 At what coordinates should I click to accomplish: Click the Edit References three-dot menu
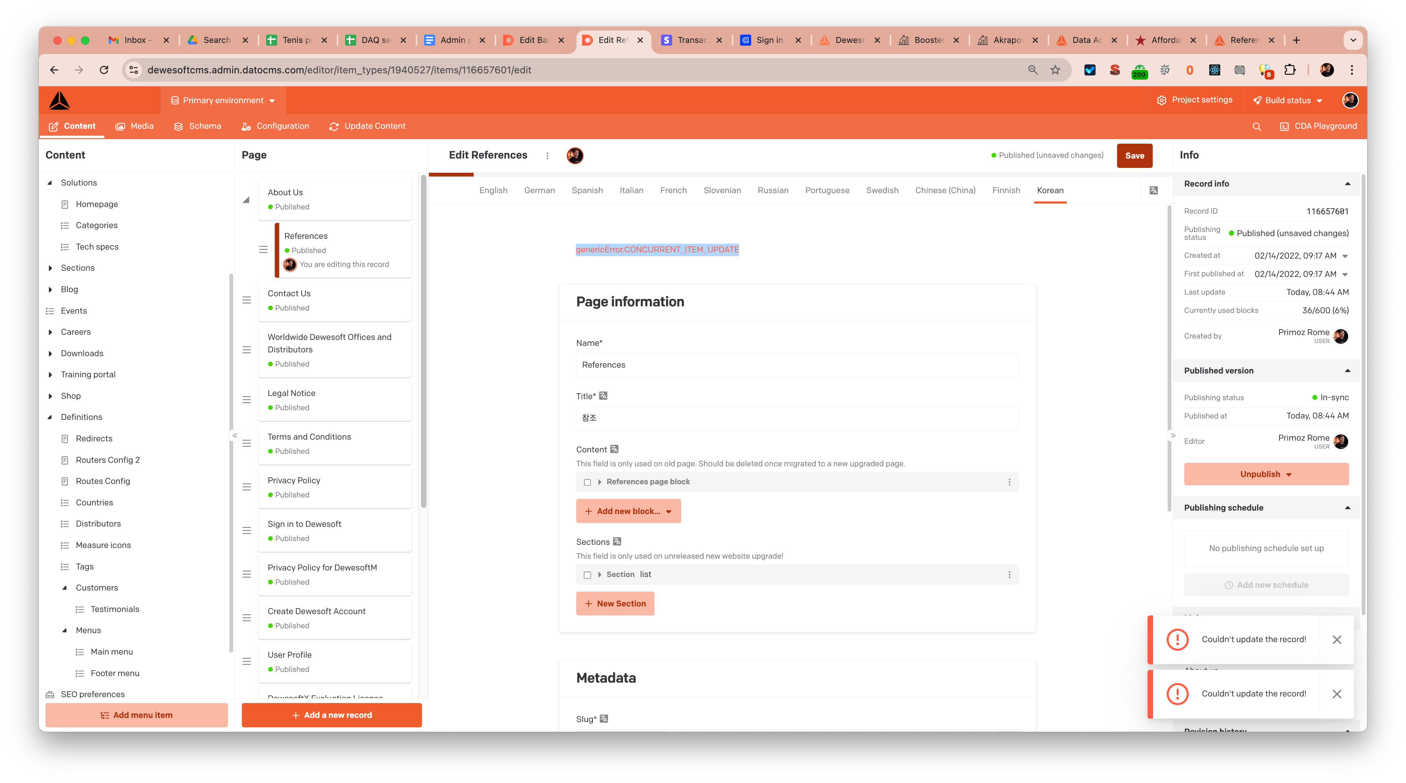[547, 155]
